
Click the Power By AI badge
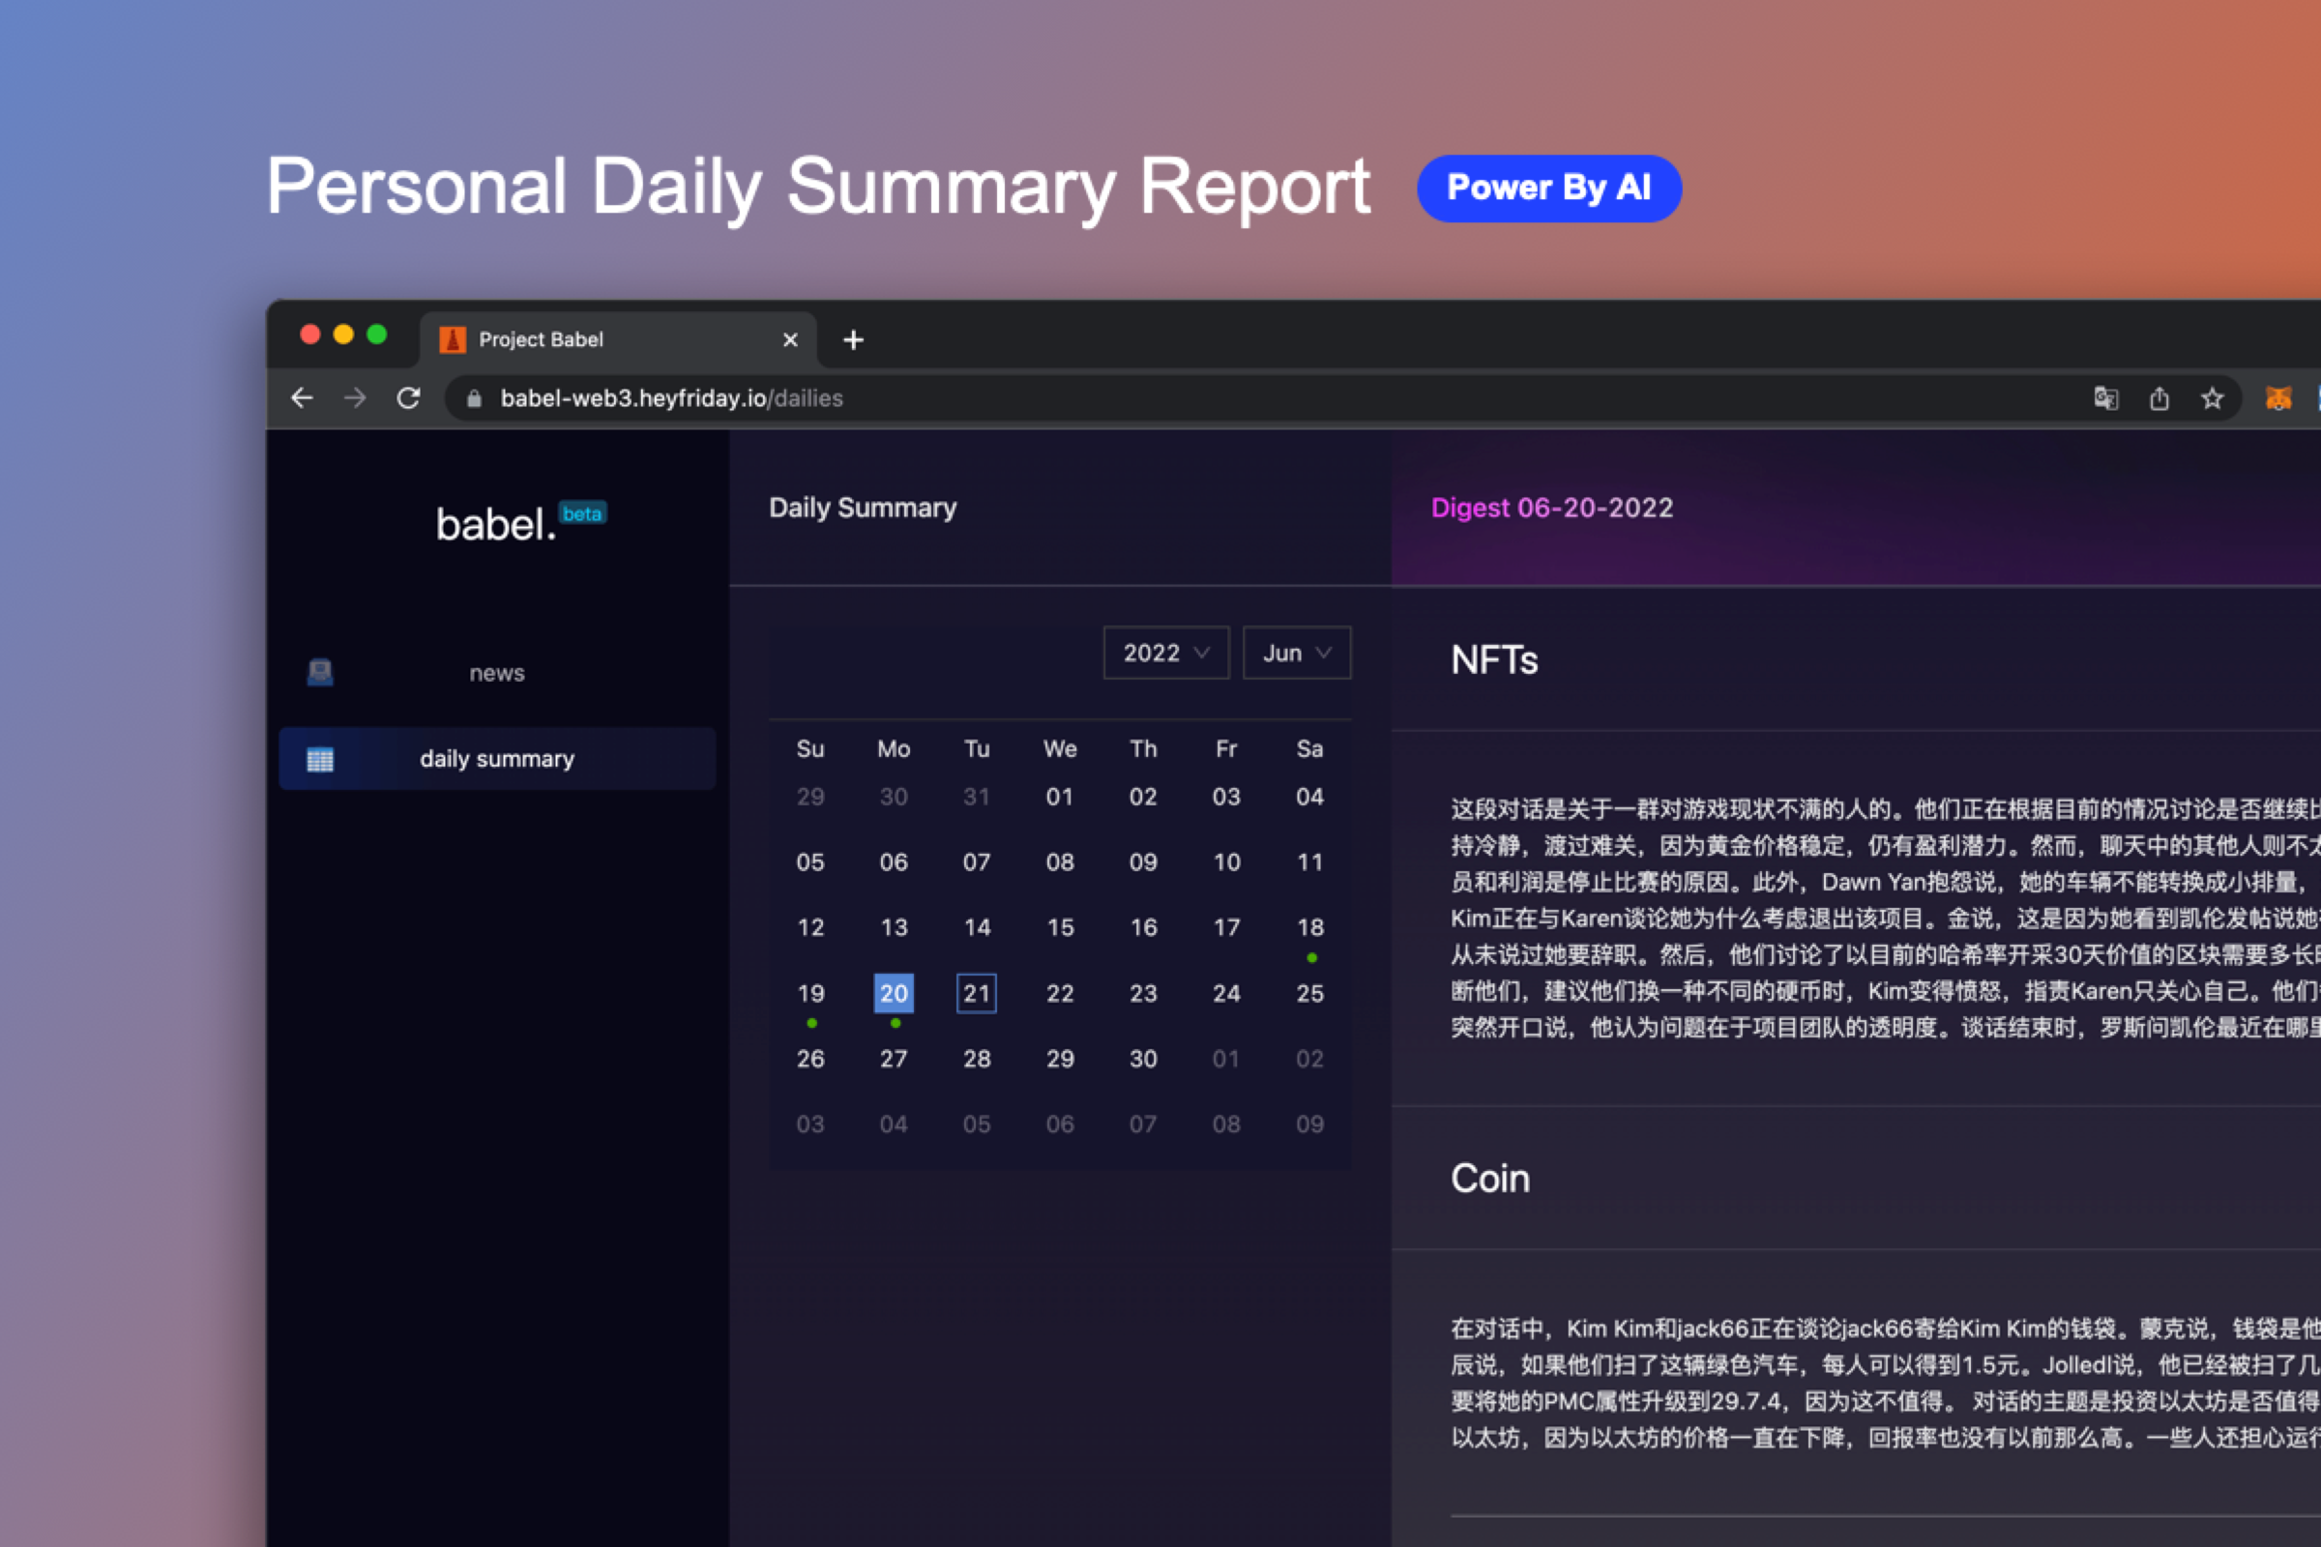1548,188
